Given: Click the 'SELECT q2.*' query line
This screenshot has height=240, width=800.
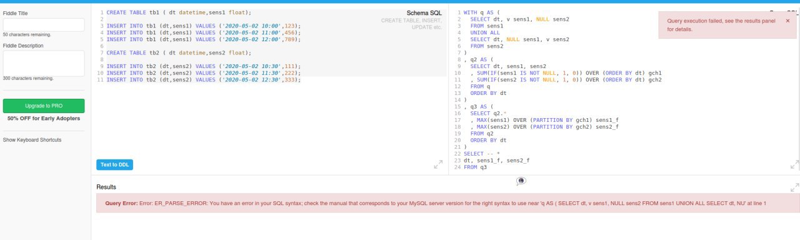Looking at the screenshot, I should click(x=488, y=114).
